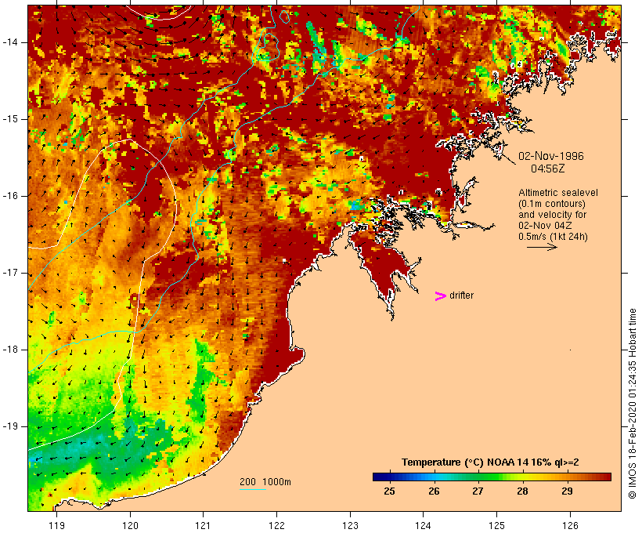Click the latitude label '-16'

coord(9,196)
